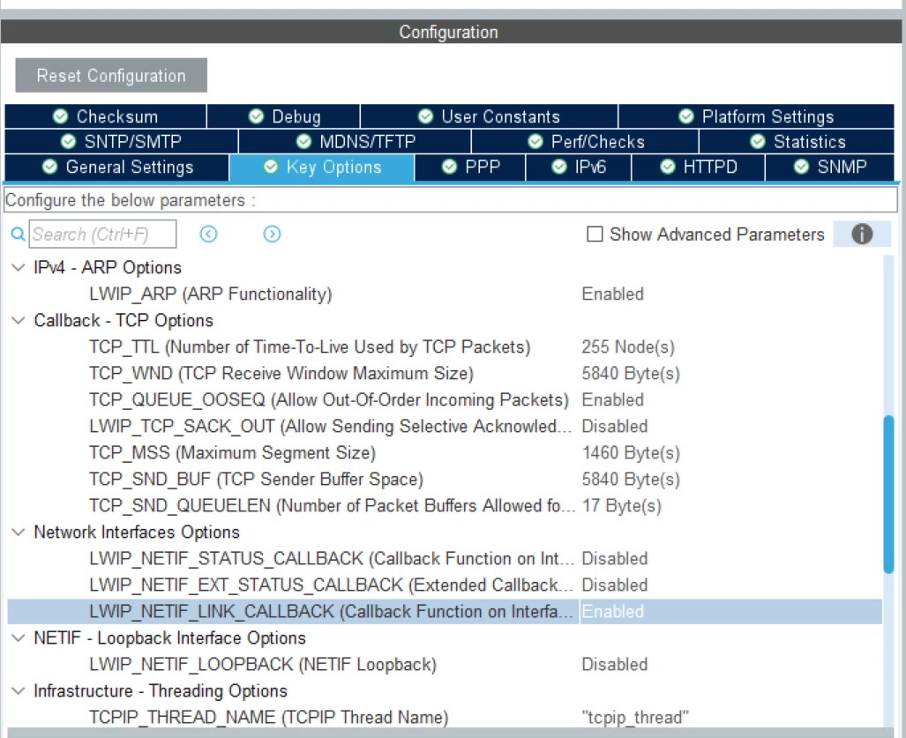The image size is (906, 738).
Task: Open the Platform Settings tab
Action: coord(756,116)
